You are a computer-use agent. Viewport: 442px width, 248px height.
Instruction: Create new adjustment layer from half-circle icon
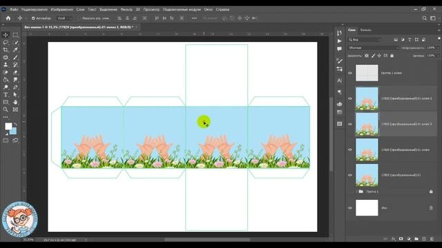pos(409,239)
